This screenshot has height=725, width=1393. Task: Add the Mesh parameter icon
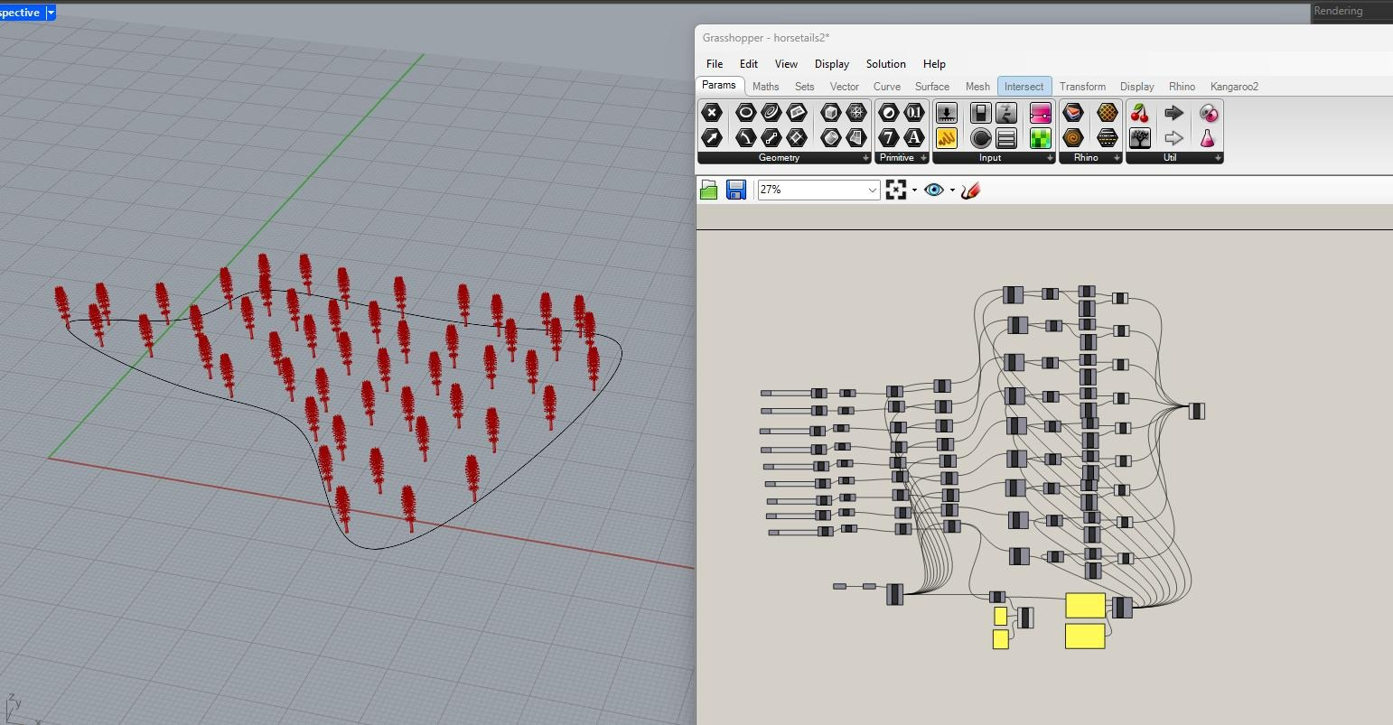855,112
